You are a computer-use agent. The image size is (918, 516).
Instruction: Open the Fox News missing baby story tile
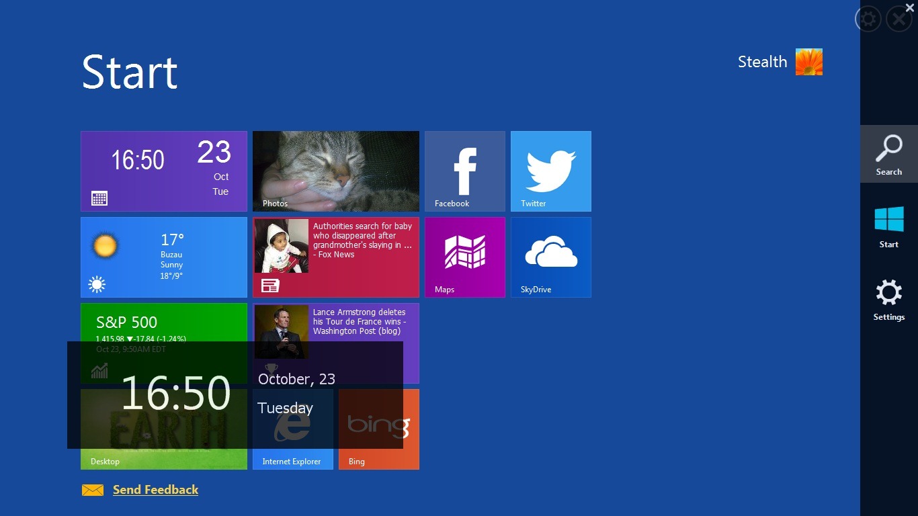click(x=336, y=257)
